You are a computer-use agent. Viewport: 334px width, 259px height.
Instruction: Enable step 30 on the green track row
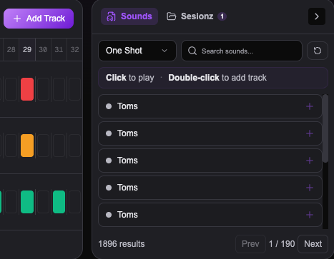click(x=43, y=202)
